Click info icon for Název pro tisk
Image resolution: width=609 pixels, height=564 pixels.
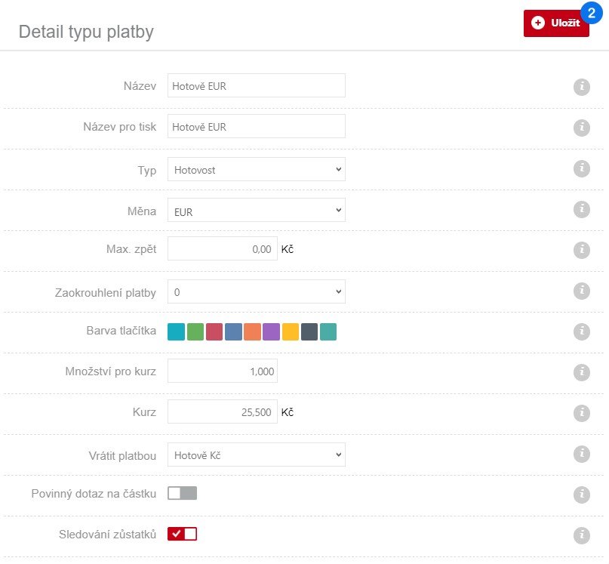coord(581,128)
